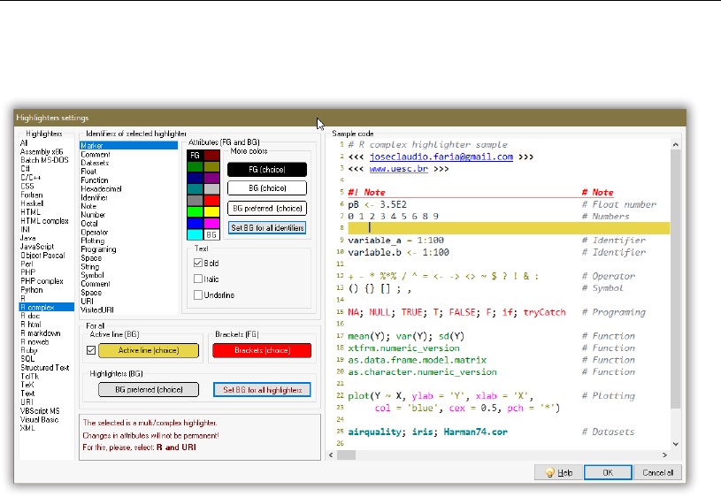Select the cyan color swatch
Image resolution: width=721 pixels, height=497 pixels.
pyautogui.click(x=196, y=235)
